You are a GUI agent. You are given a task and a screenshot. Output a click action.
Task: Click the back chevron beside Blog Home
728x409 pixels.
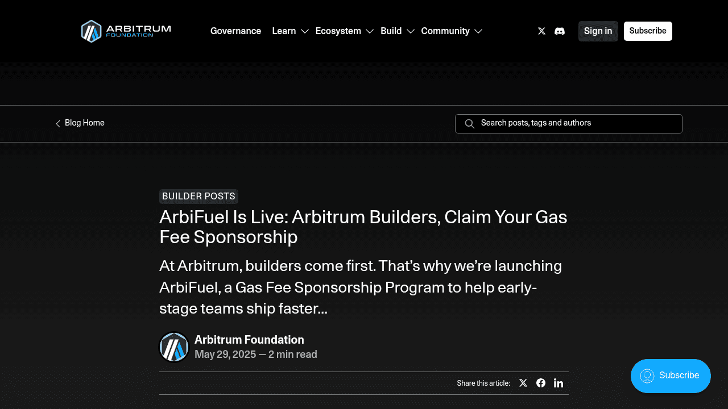coord(57,123)
